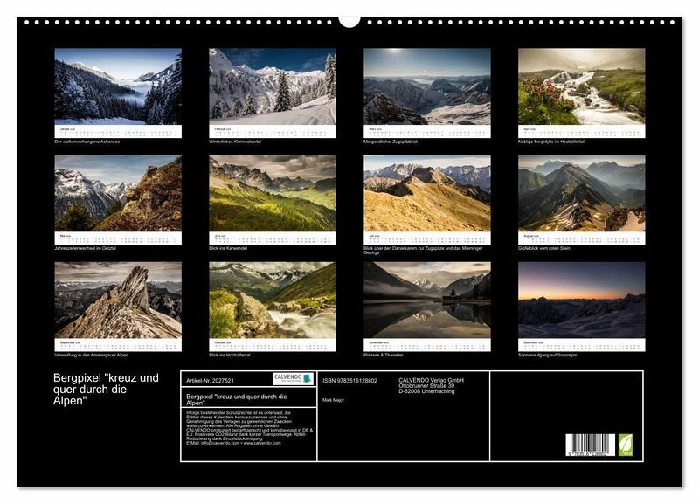Click the copyright notice paragraph
This screenshot has height=504, width=699.
[x=250, y=428]
